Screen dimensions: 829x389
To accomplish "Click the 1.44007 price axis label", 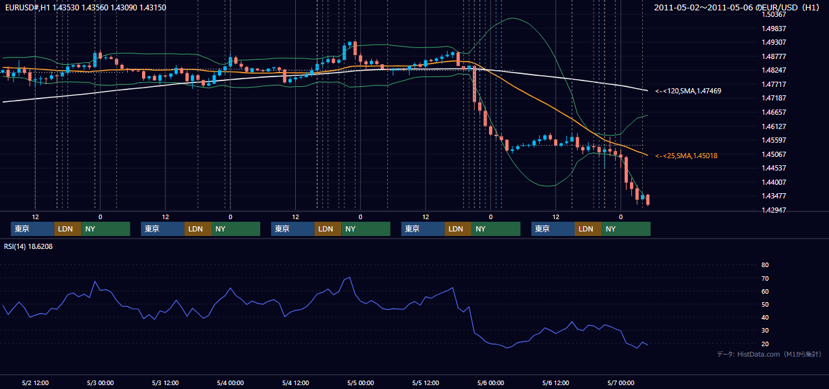I will (x=774, y=182).
